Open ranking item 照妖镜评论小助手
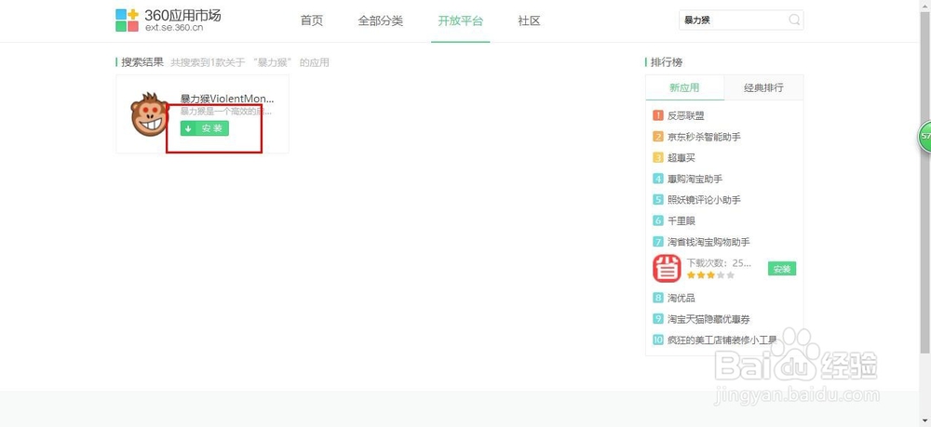Viewport: 931px width, 427px height. [x=704, y=200]
